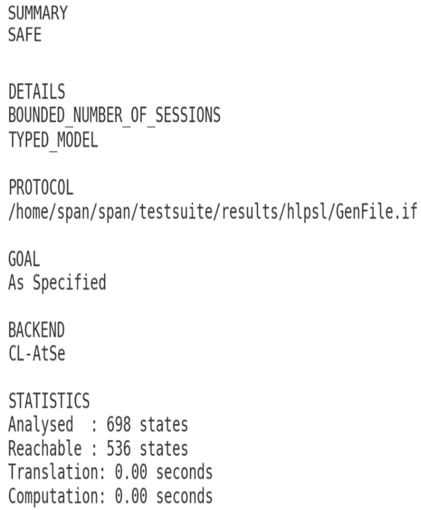The width and height of the screenshot is (421, 510).
Task: Click the DETAILS section heading
Action: point(37,91)
